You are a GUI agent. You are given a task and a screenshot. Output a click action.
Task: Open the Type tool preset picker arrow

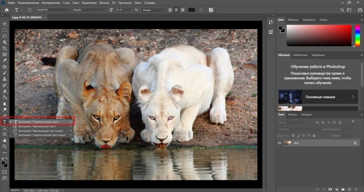tap(21, 10)
